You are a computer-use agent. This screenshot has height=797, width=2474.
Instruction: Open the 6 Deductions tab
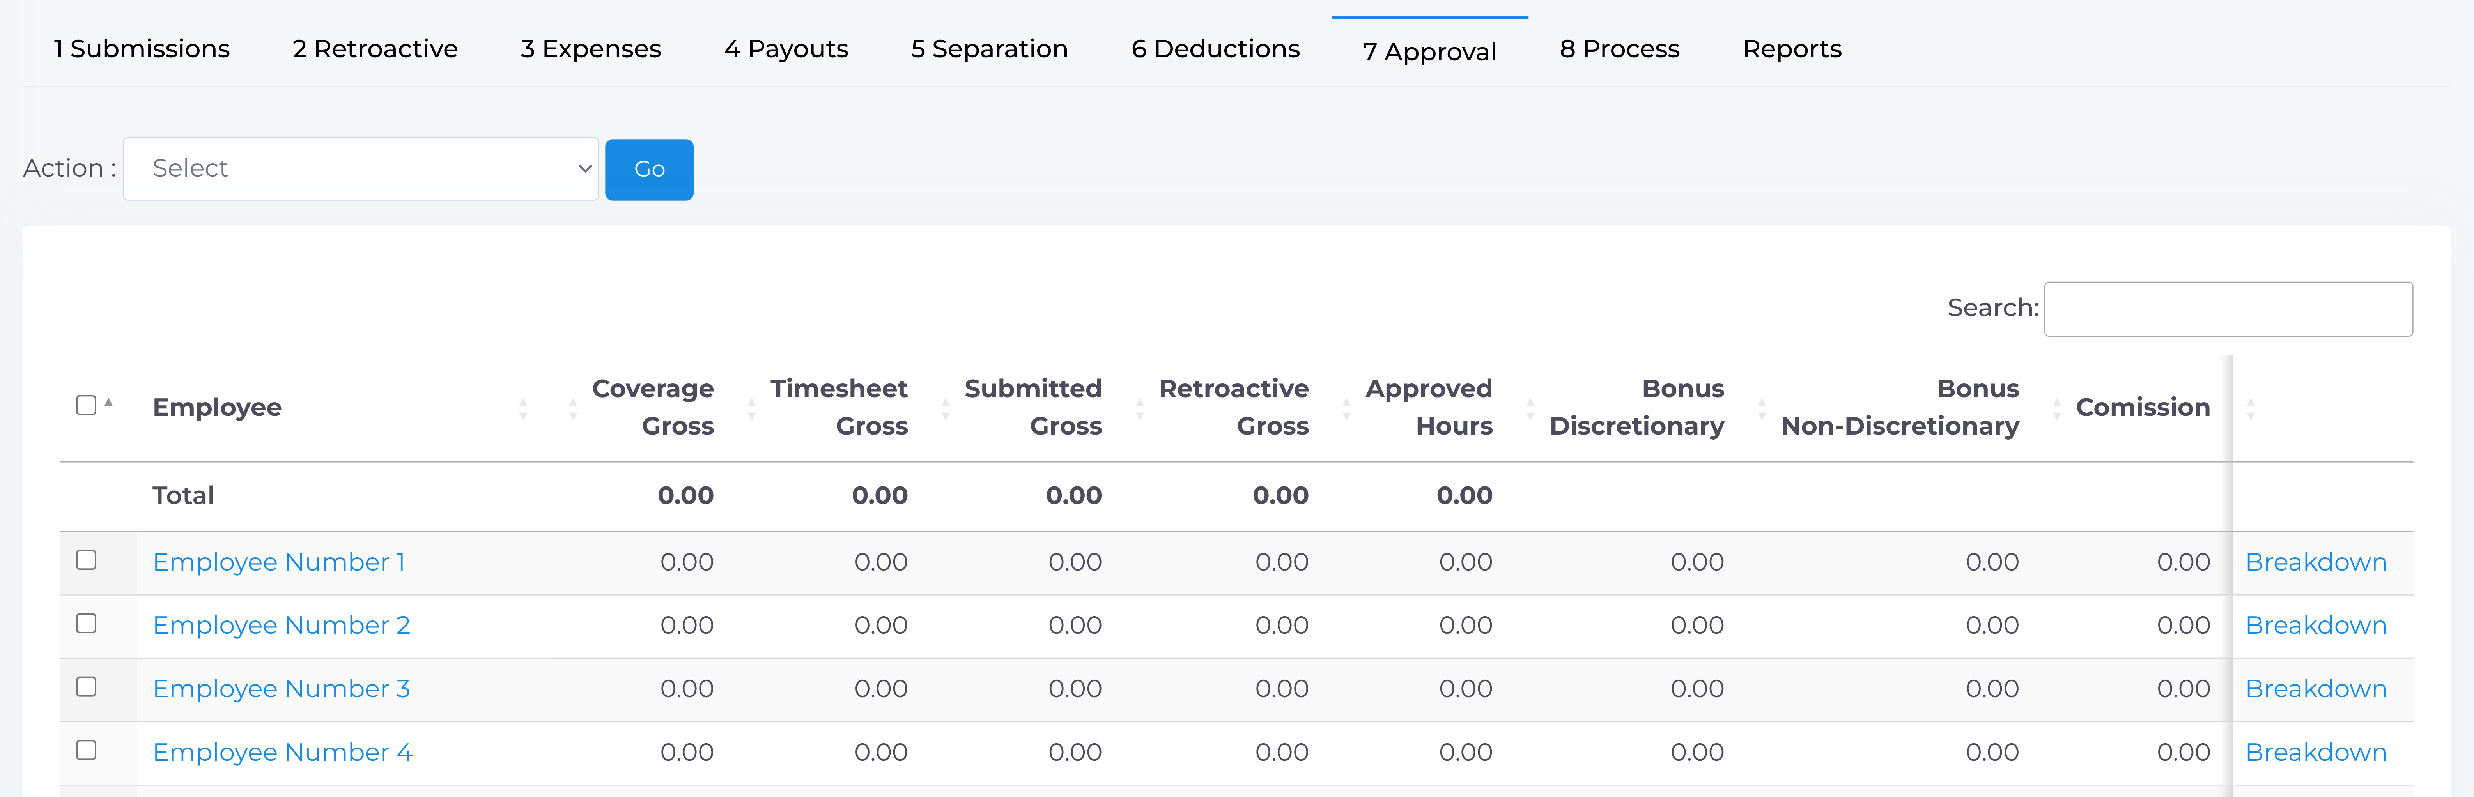pyautogui.click(x=1215, y=49)
